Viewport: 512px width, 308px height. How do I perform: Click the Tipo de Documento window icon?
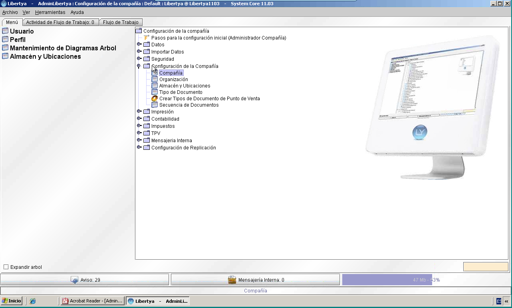click(x=155, y=92)
